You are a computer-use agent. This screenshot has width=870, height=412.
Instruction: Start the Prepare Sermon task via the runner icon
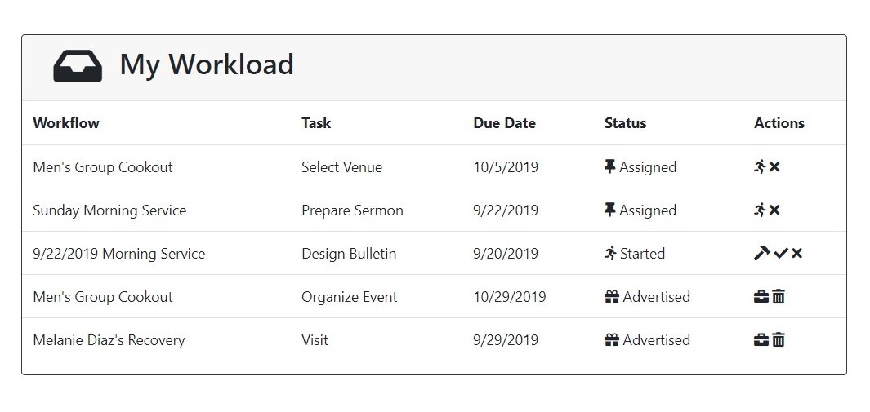tap(761, 210)
